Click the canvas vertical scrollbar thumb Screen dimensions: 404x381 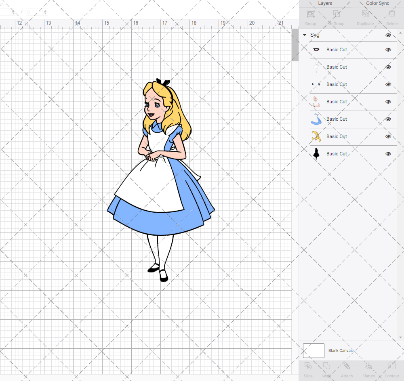tap(295, 45)
